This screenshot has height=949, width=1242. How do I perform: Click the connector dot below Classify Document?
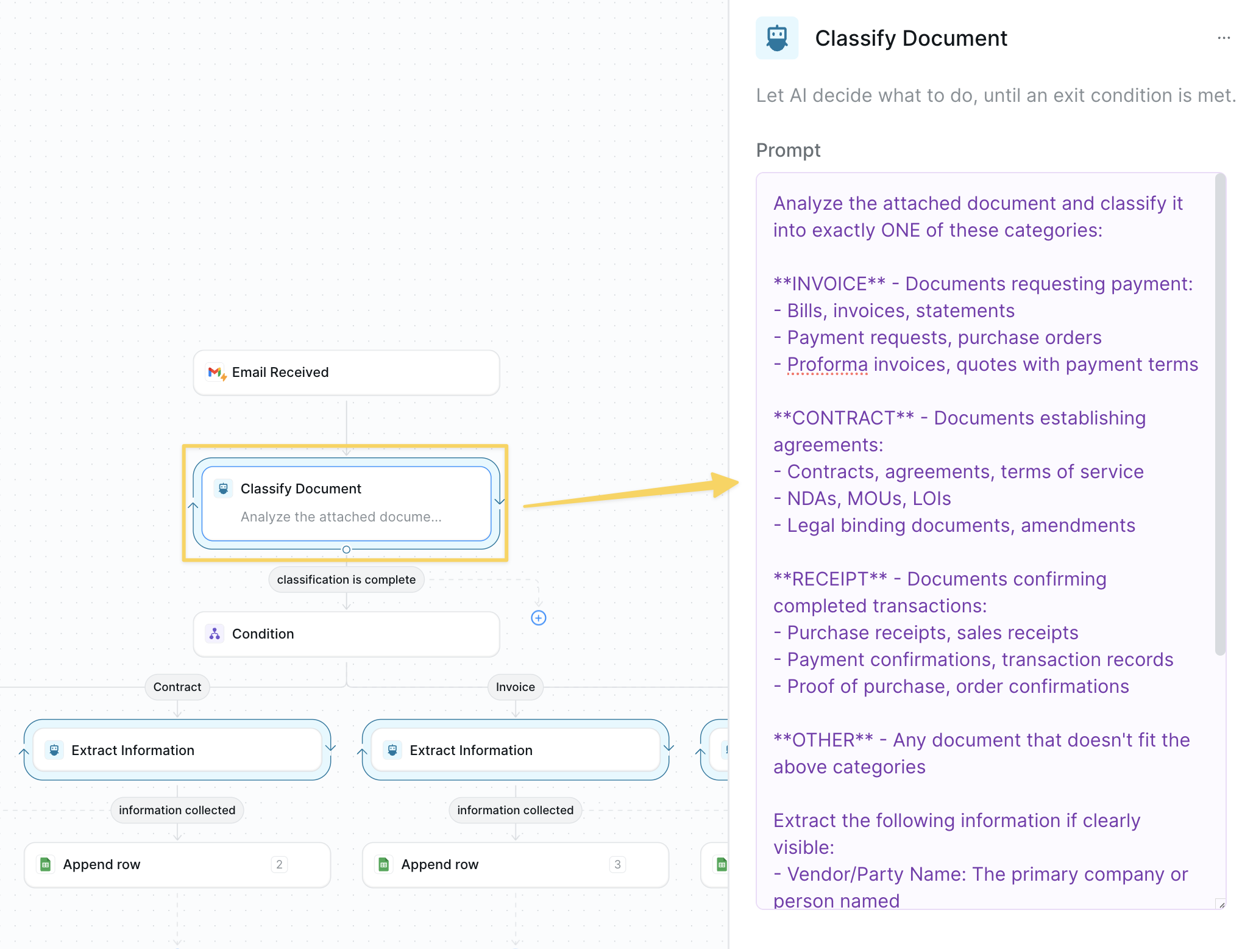pyautogui.click(x=346, y=550)
